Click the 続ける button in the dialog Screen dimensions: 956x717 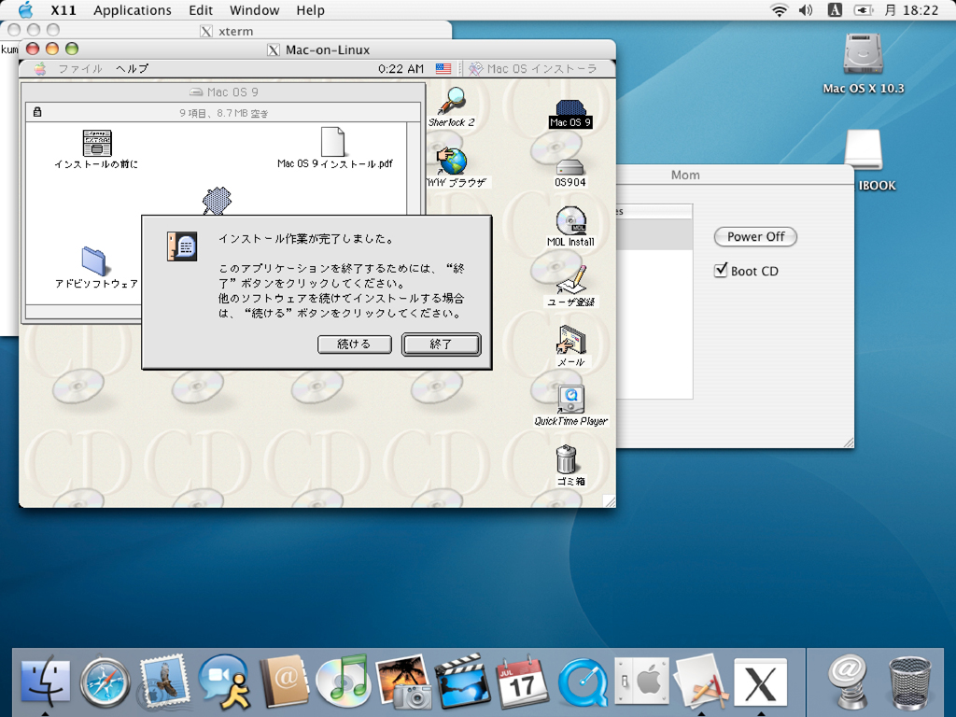354,344
